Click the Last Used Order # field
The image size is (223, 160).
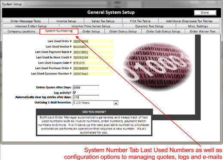93,41
